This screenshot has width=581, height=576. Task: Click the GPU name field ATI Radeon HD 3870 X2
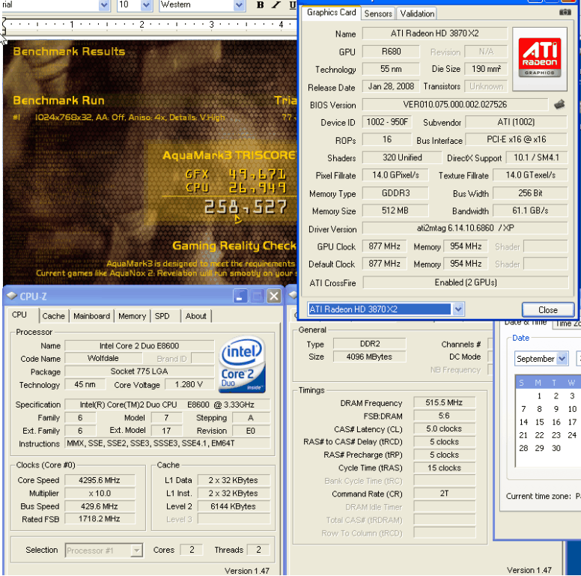[434, 34]
